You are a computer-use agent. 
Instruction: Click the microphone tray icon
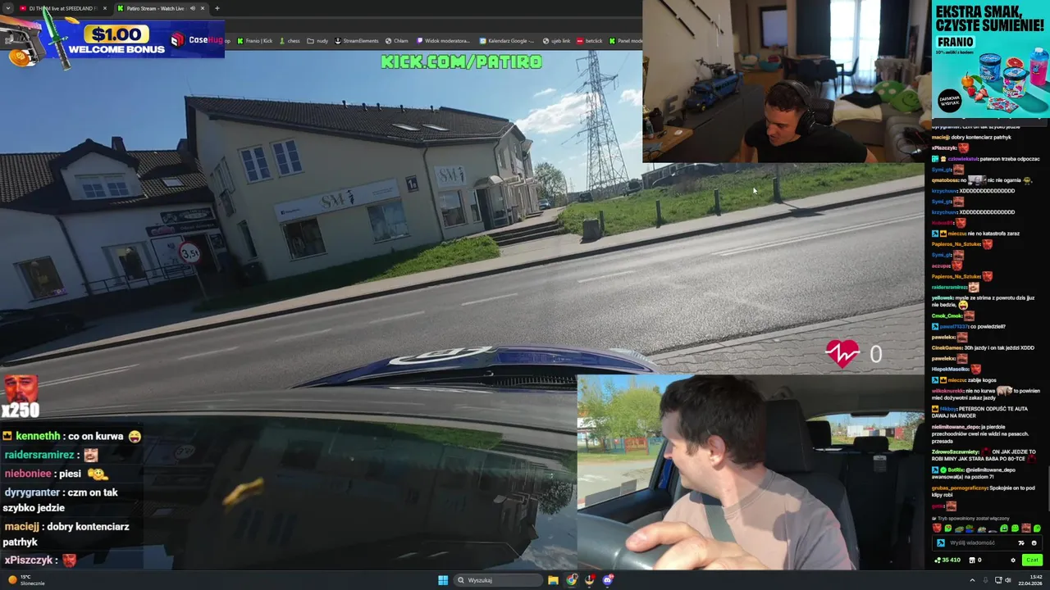(985, 580)
